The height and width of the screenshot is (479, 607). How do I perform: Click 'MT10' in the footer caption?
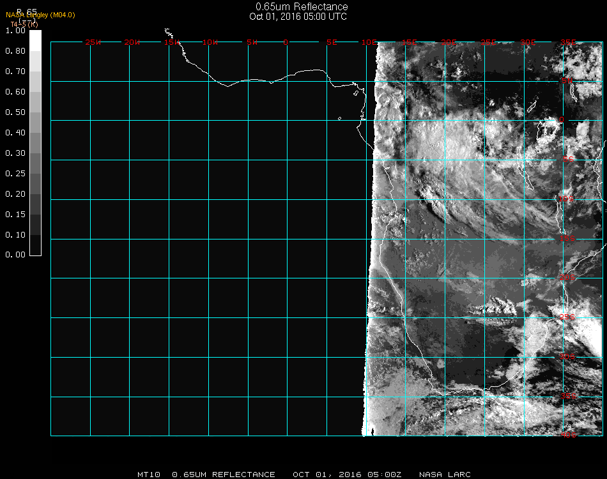(x=149, y=475)
